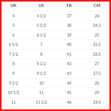This screenshot has height=111, width=111.
Task: Select FR size 37 cell
Action: point(69,16)
